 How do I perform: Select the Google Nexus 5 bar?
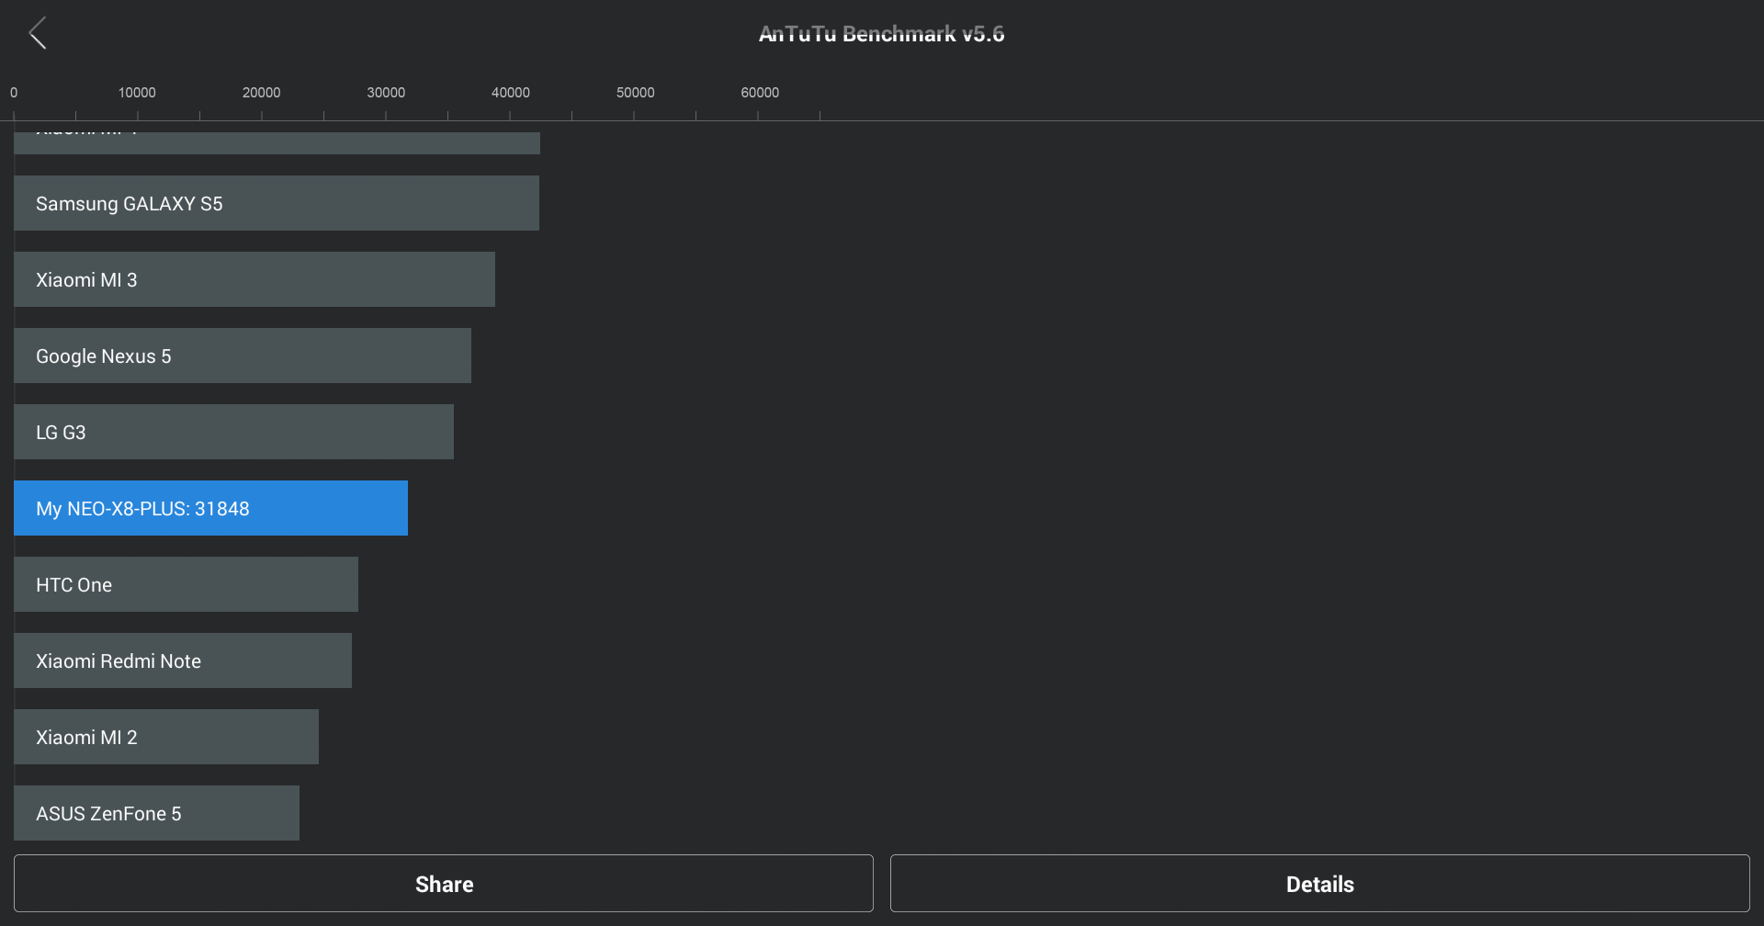243,356
